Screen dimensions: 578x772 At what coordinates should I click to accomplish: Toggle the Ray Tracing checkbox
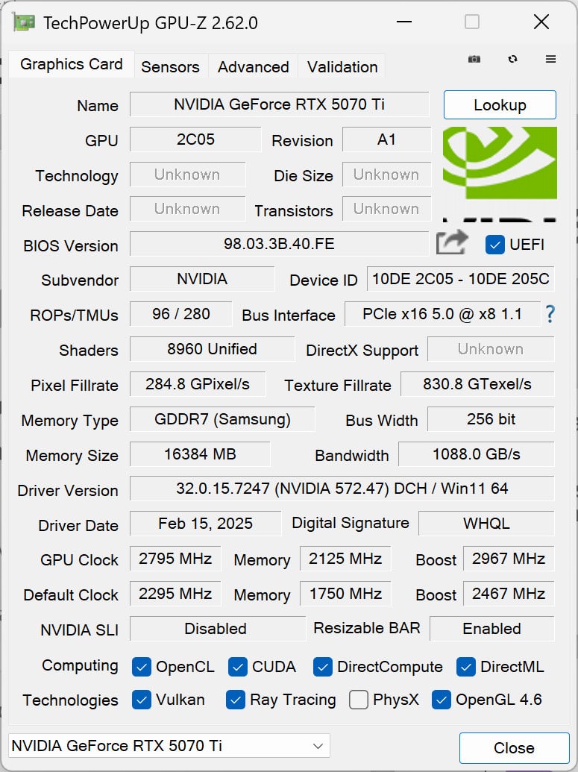click(x=236, y=700)
